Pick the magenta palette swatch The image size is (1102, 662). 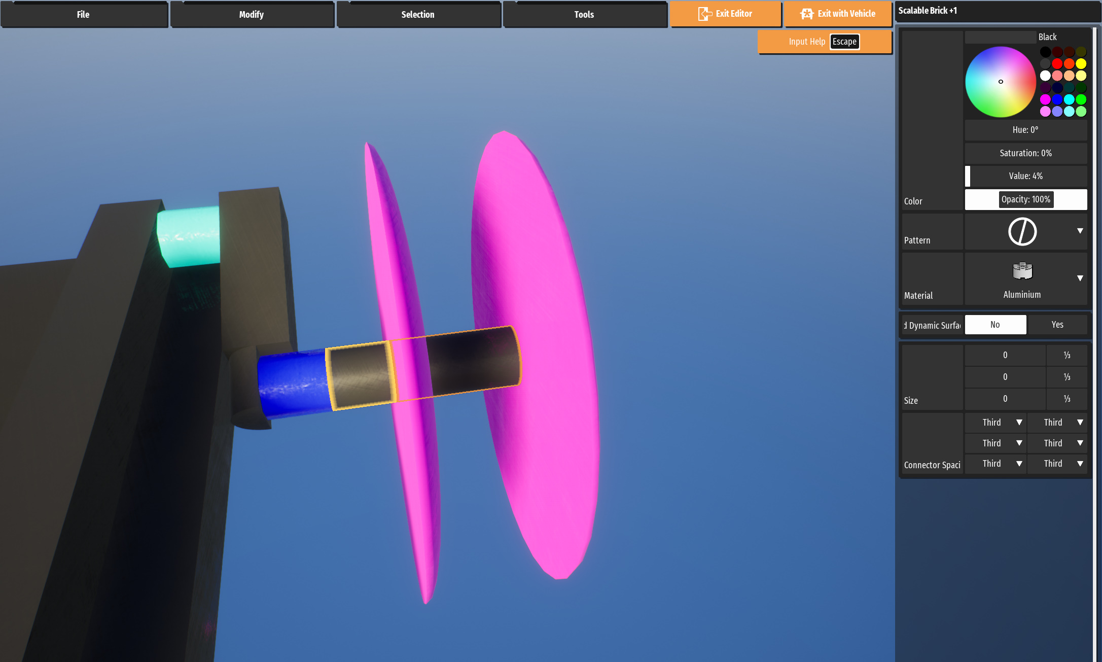[1045, 99]
